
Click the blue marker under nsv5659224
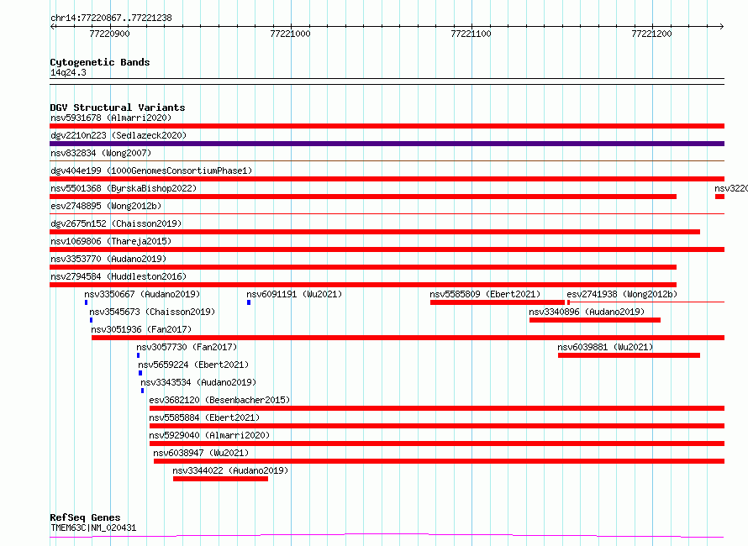[x=140, y=373]
